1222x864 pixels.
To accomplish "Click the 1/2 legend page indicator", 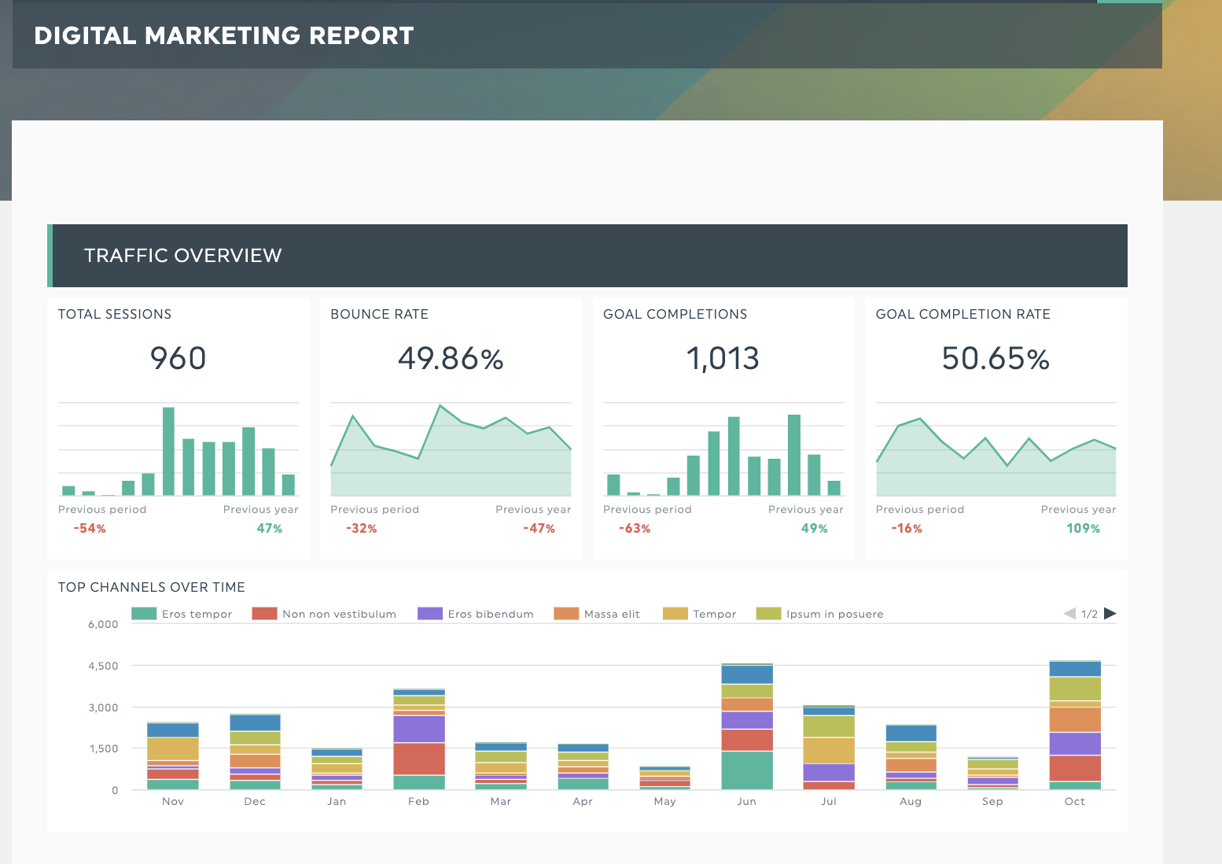I will coord(1089,615).
